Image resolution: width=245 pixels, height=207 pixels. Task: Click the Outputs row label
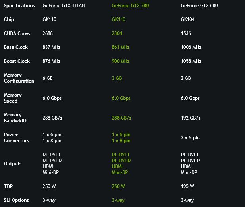click(13, 164)
